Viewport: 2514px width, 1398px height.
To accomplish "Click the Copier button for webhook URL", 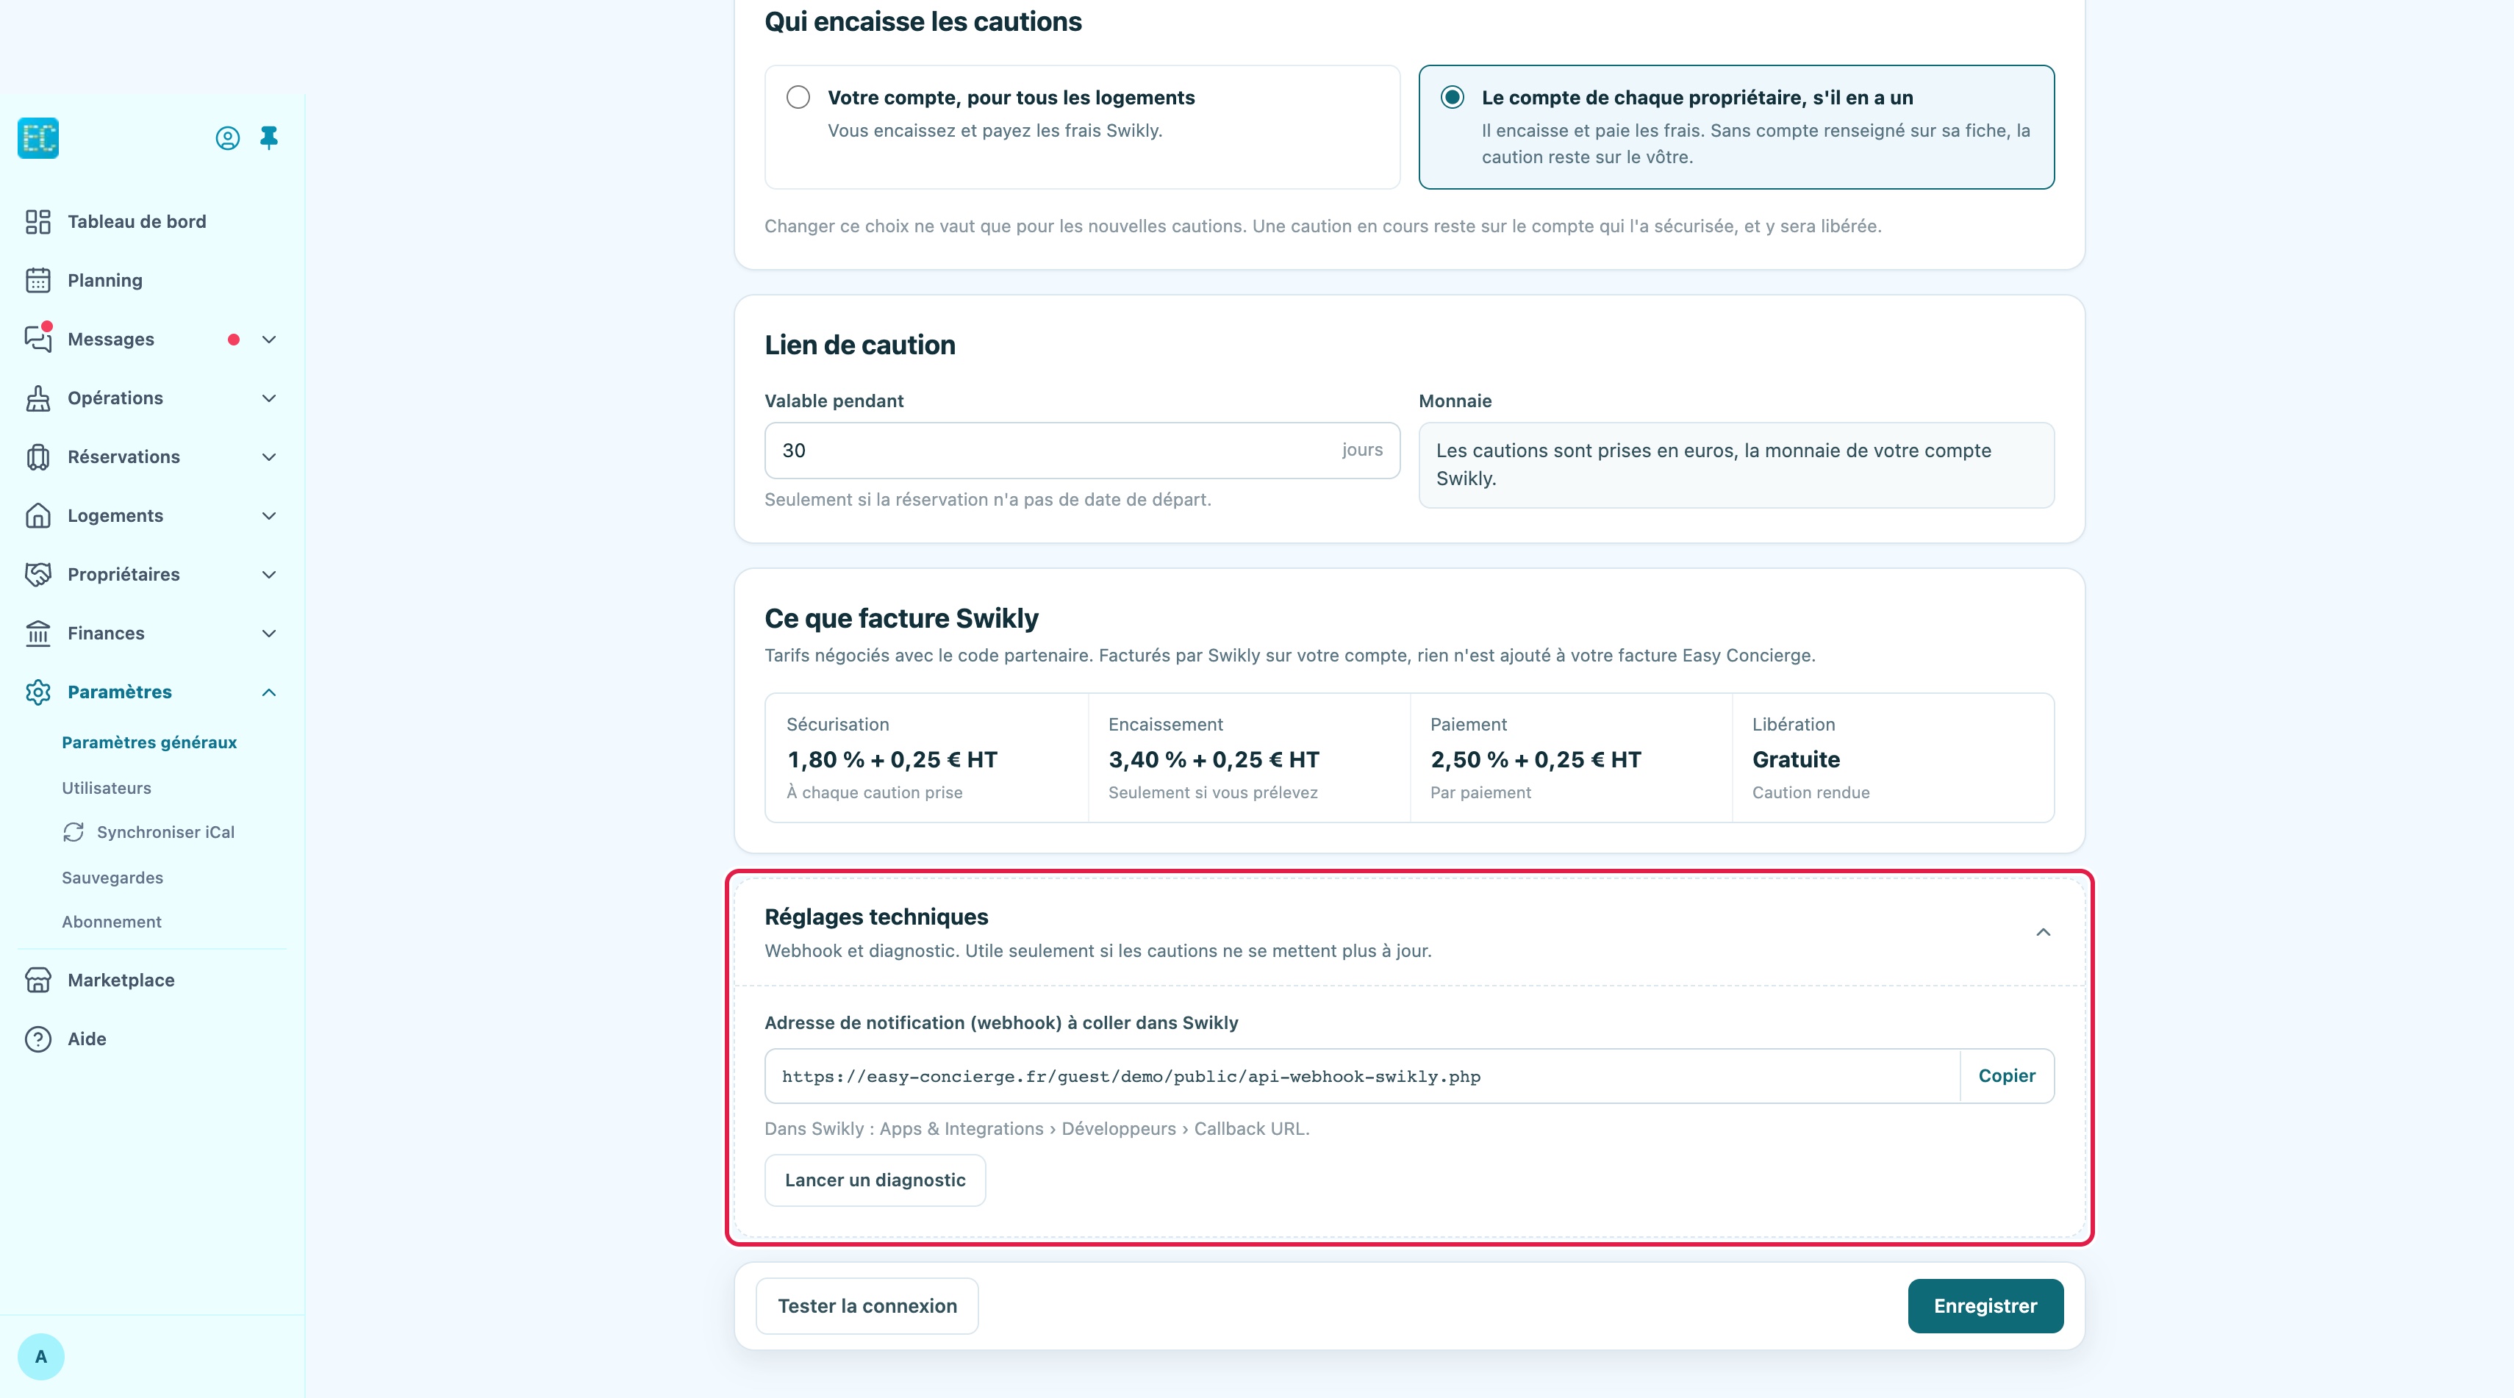I will 2007,1076.
